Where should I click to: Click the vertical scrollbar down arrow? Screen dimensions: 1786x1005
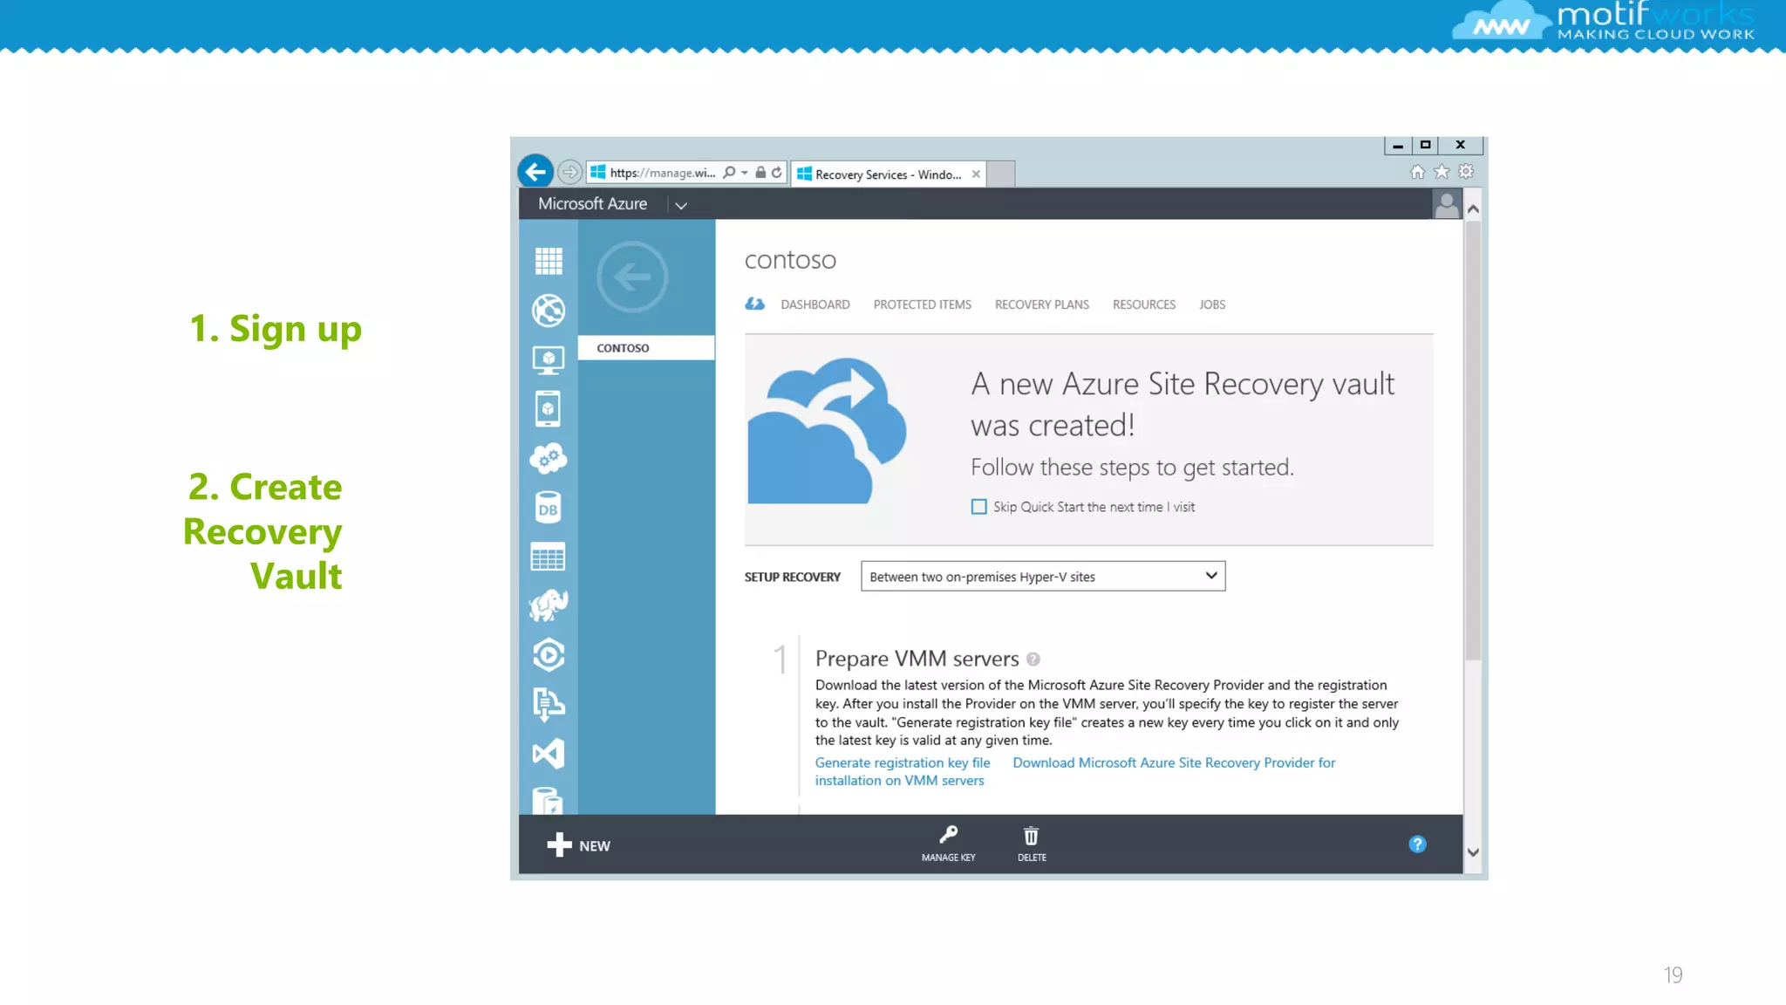pos(1473,852)
